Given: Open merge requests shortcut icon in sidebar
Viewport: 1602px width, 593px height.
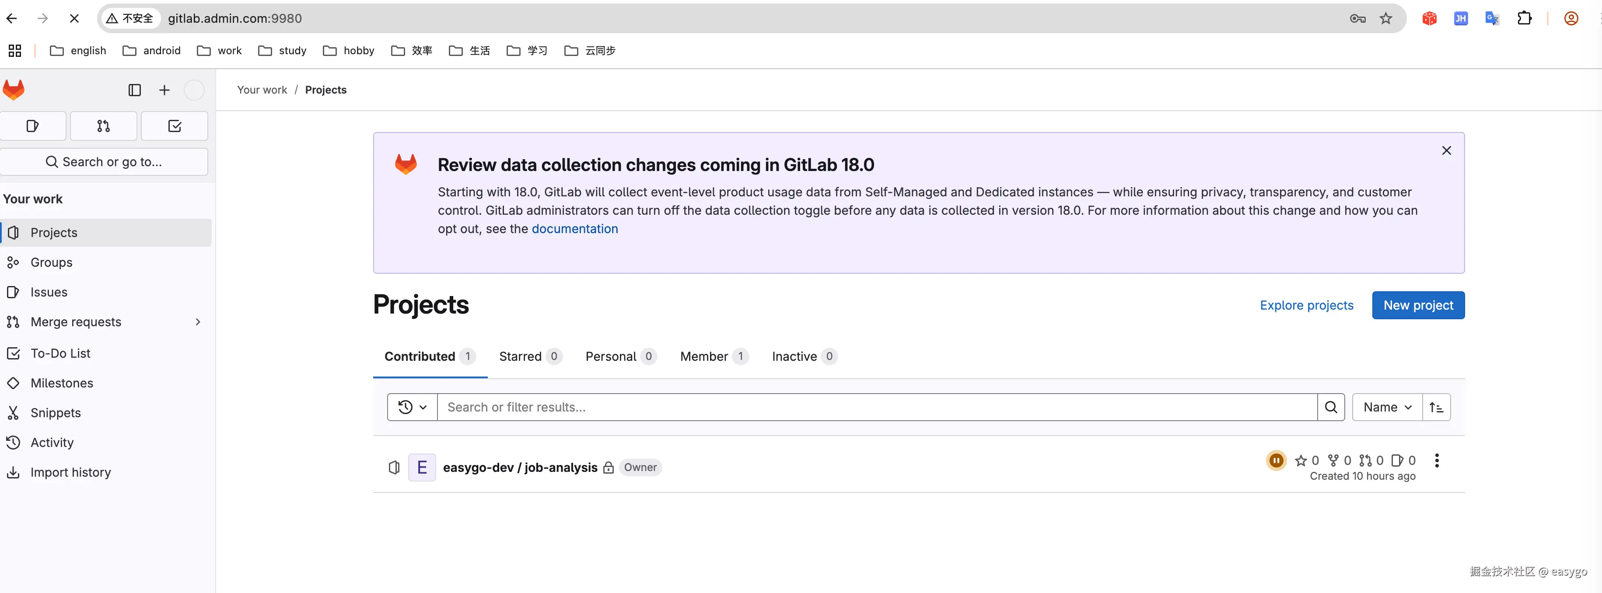Looking at the screenshot, I should 103,126.
